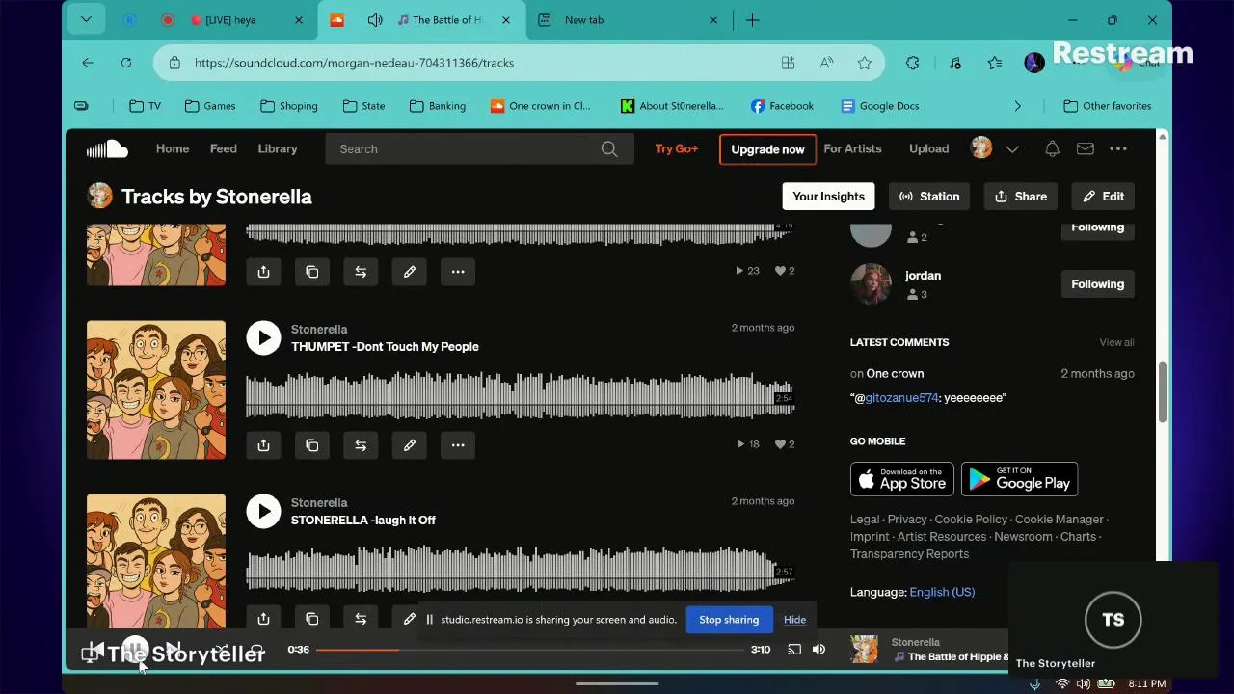
Task: Click the SoundCloud search field
Action: click(x=479, y=148)
